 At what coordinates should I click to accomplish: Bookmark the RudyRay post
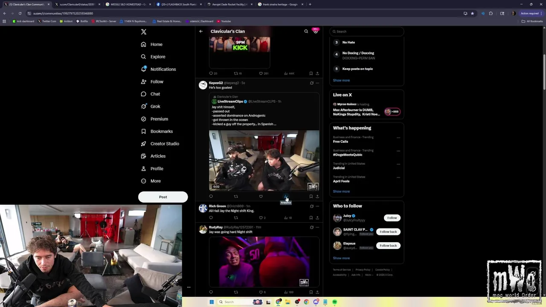311,292
